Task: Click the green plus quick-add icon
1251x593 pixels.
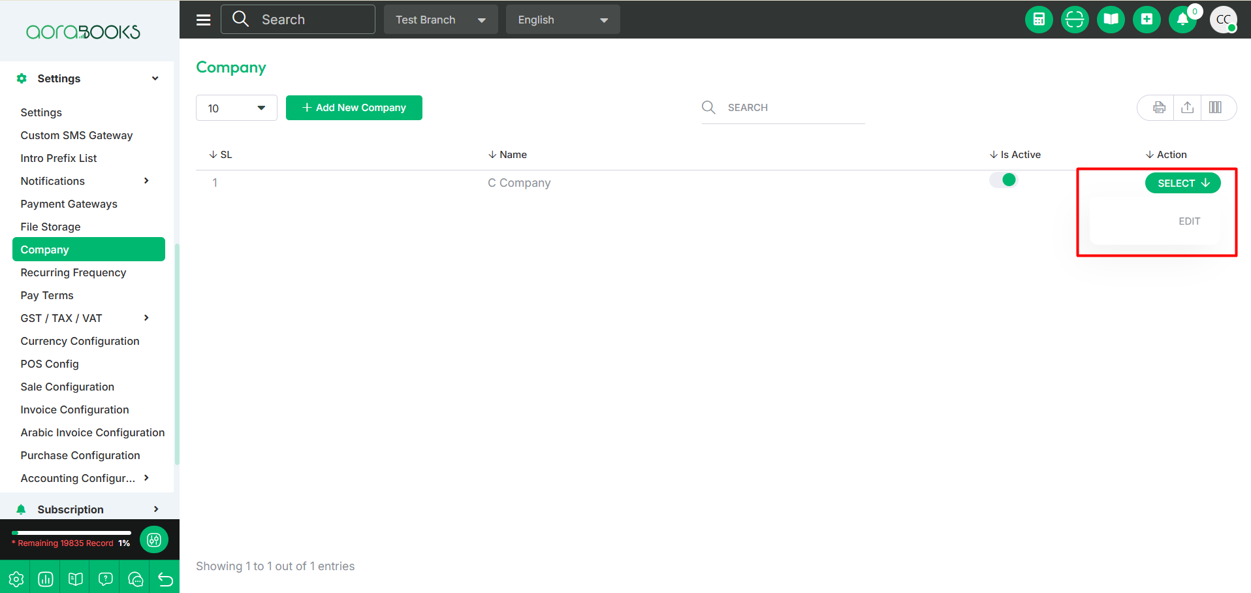Action: tap(1147, 20)
